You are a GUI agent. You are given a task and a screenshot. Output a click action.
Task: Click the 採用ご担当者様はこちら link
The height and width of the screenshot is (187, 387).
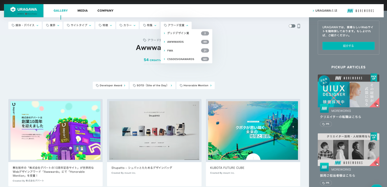[337, 176]
